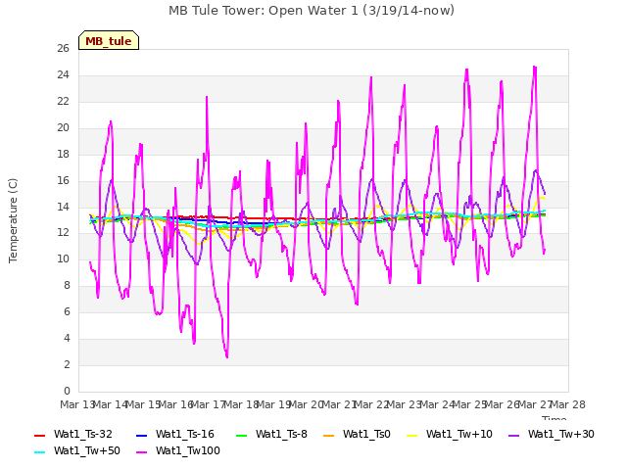Click the blue Wat1_Ts-16 legend swatch
The height and width of the screenshot is (470, 627).
click(141, 435)
